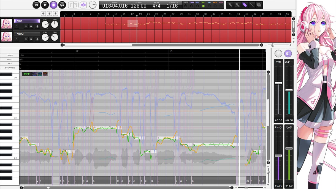Select the purple pencil draw tool
Image resolution: width=336 pixels, height=189 pixels.
(244, 5)
